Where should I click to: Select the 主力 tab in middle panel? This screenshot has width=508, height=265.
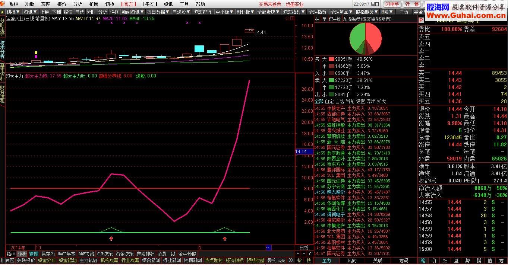click(326, 261)
